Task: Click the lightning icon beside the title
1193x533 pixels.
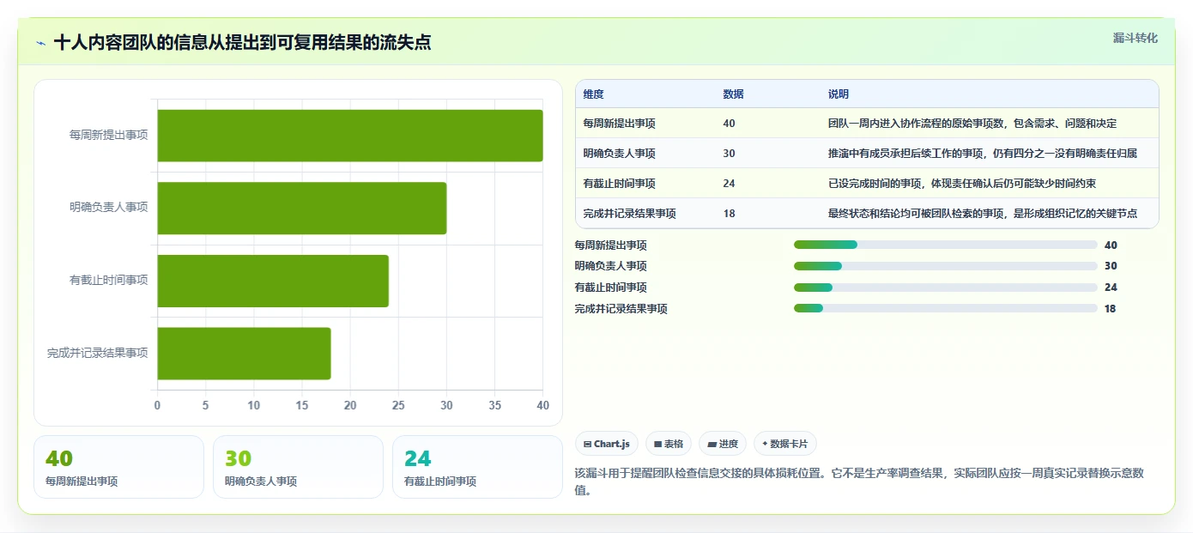Action: (40, 43)
